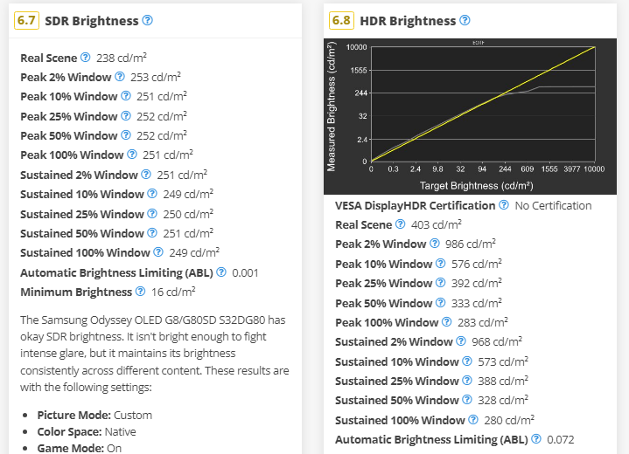Open the HDR EOTF brightness chart

pyautogui.click(x=470, y=116)
